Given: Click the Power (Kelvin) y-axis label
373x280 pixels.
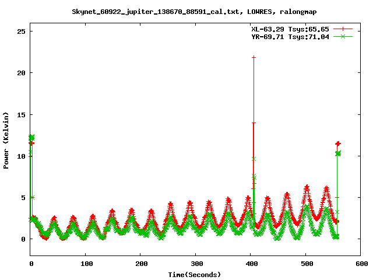Looking at the screenshot, I should 6,141.
